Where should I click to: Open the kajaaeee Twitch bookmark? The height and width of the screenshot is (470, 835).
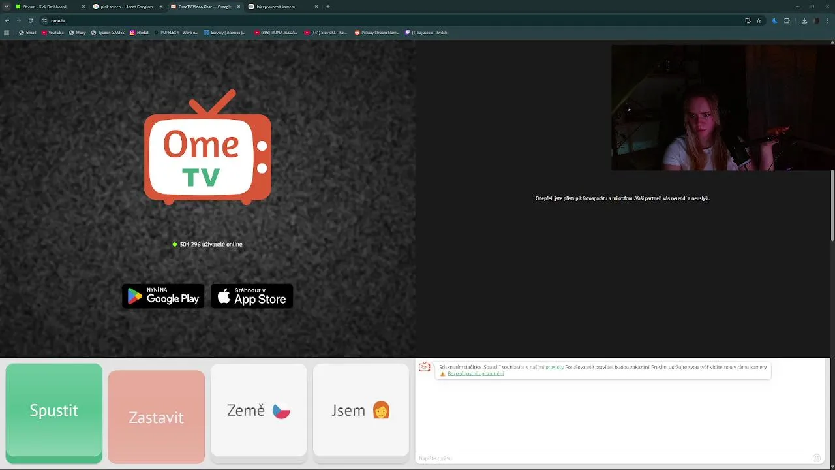coord(426,32)
